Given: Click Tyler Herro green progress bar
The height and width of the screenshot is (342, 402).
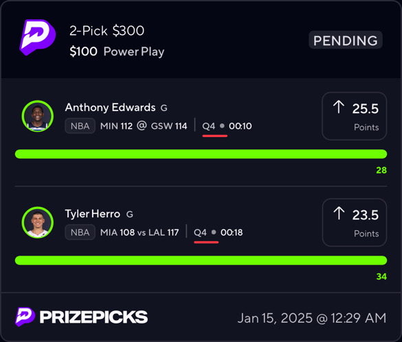Looking at the screenshot, I should click(201, 260).
